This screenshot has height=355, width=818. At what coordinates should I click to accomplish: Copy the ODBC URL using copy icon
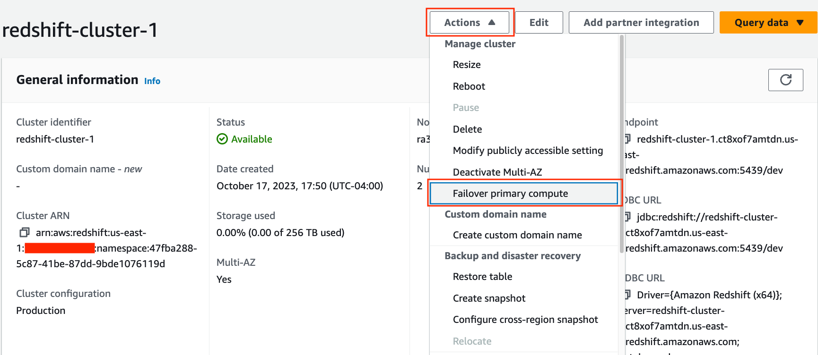(x=627, y=295)
